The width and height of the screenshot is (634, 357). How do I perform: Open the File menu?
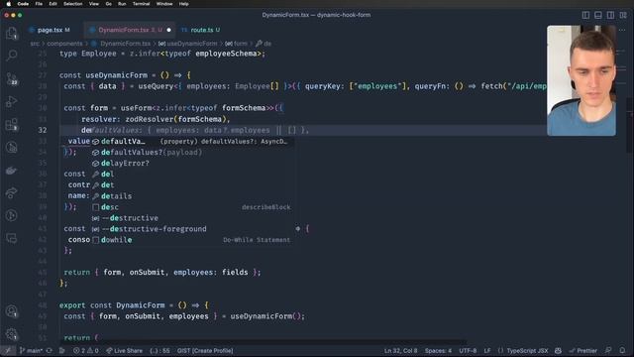pyautogui.click(x=39, y=4)
